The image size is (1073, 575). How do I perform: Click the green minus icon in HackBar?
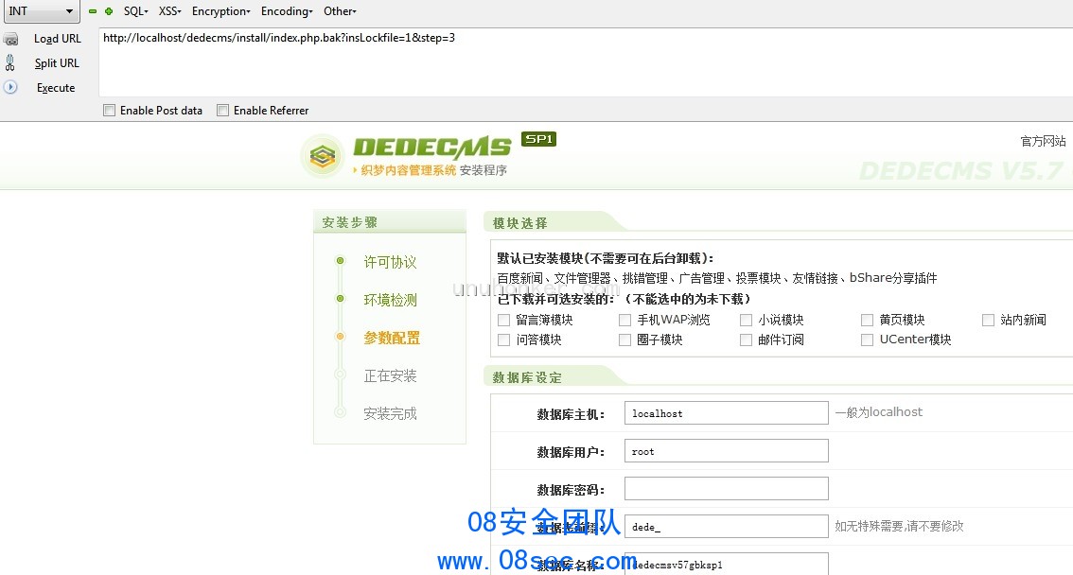click(93, 11)
